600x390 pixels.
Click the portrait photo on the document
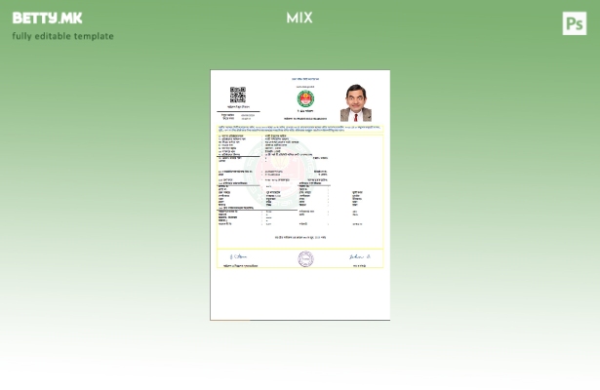355,102
